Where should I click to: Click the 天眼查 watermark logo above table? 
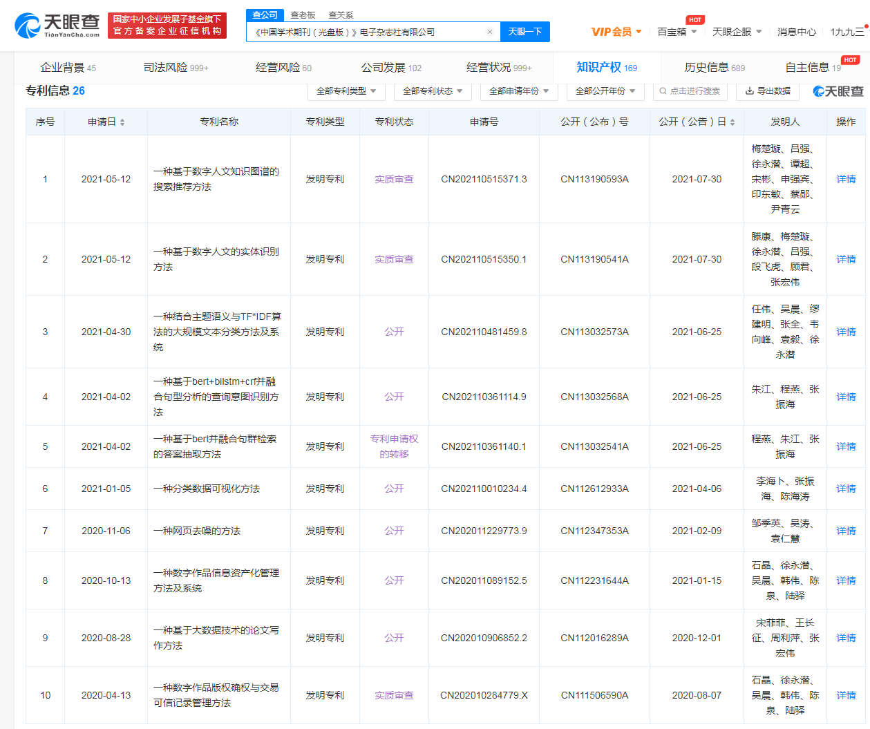point(838,91)
